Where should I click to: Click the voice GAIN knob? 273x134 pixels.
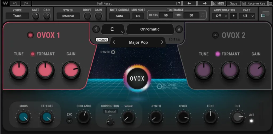tap(47, 16)
